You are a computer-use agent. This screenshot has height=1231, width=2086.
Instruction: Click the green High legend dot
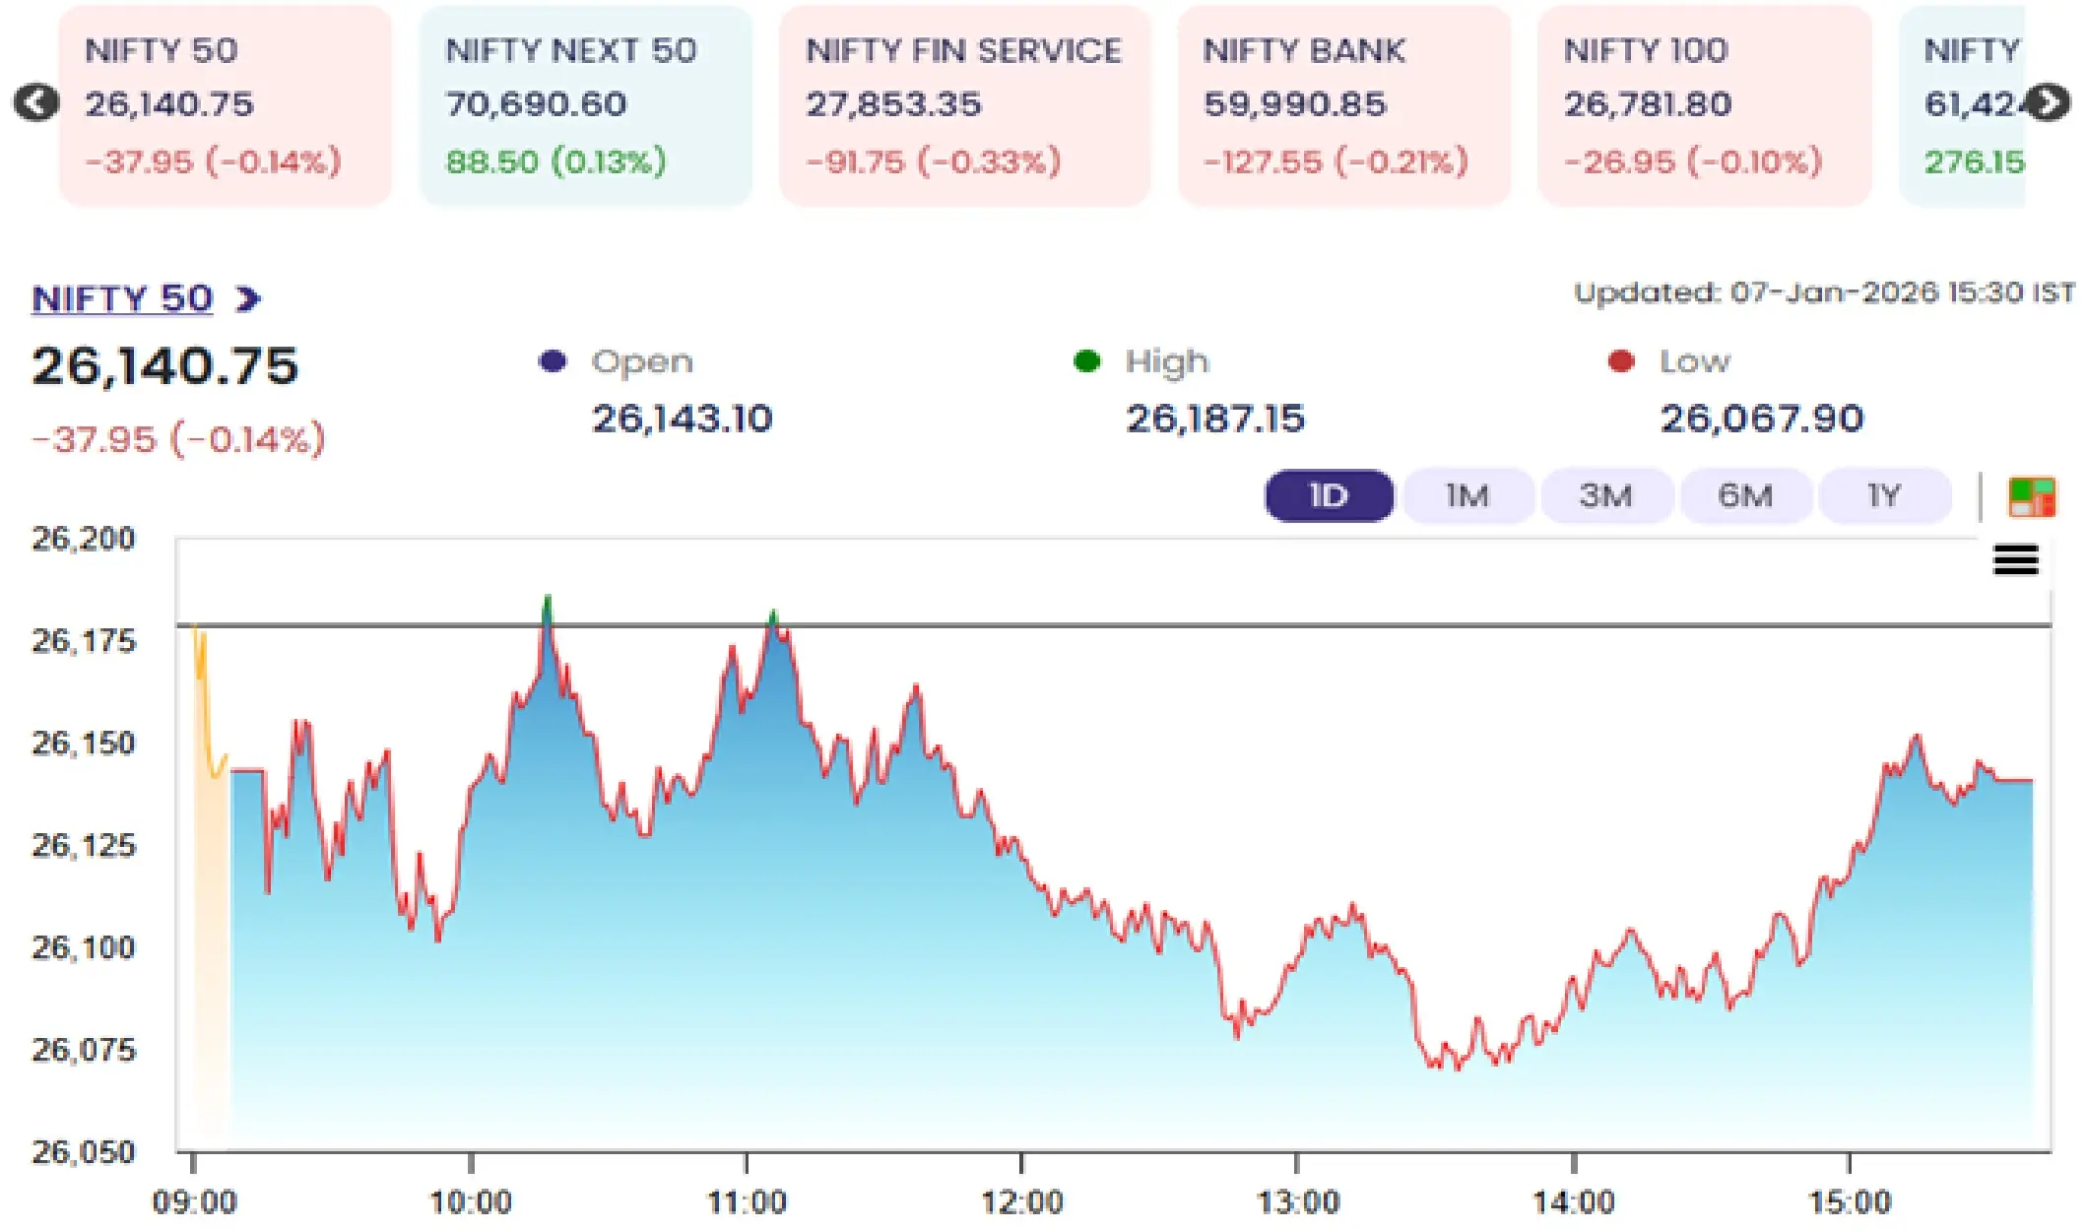click(1086, 361)
